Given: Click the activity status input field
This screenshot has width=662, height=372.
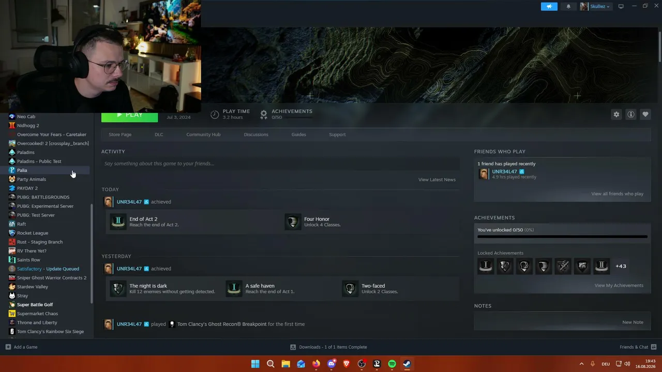Looking at the screenshot, I should [x=280, y=164].
